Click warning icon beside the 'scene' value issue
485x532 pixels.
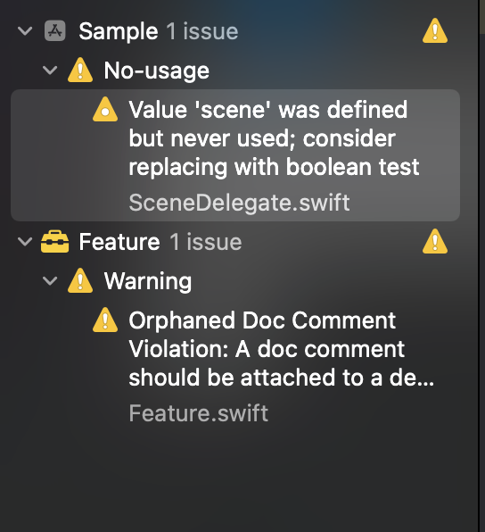[x=105, y=110]
